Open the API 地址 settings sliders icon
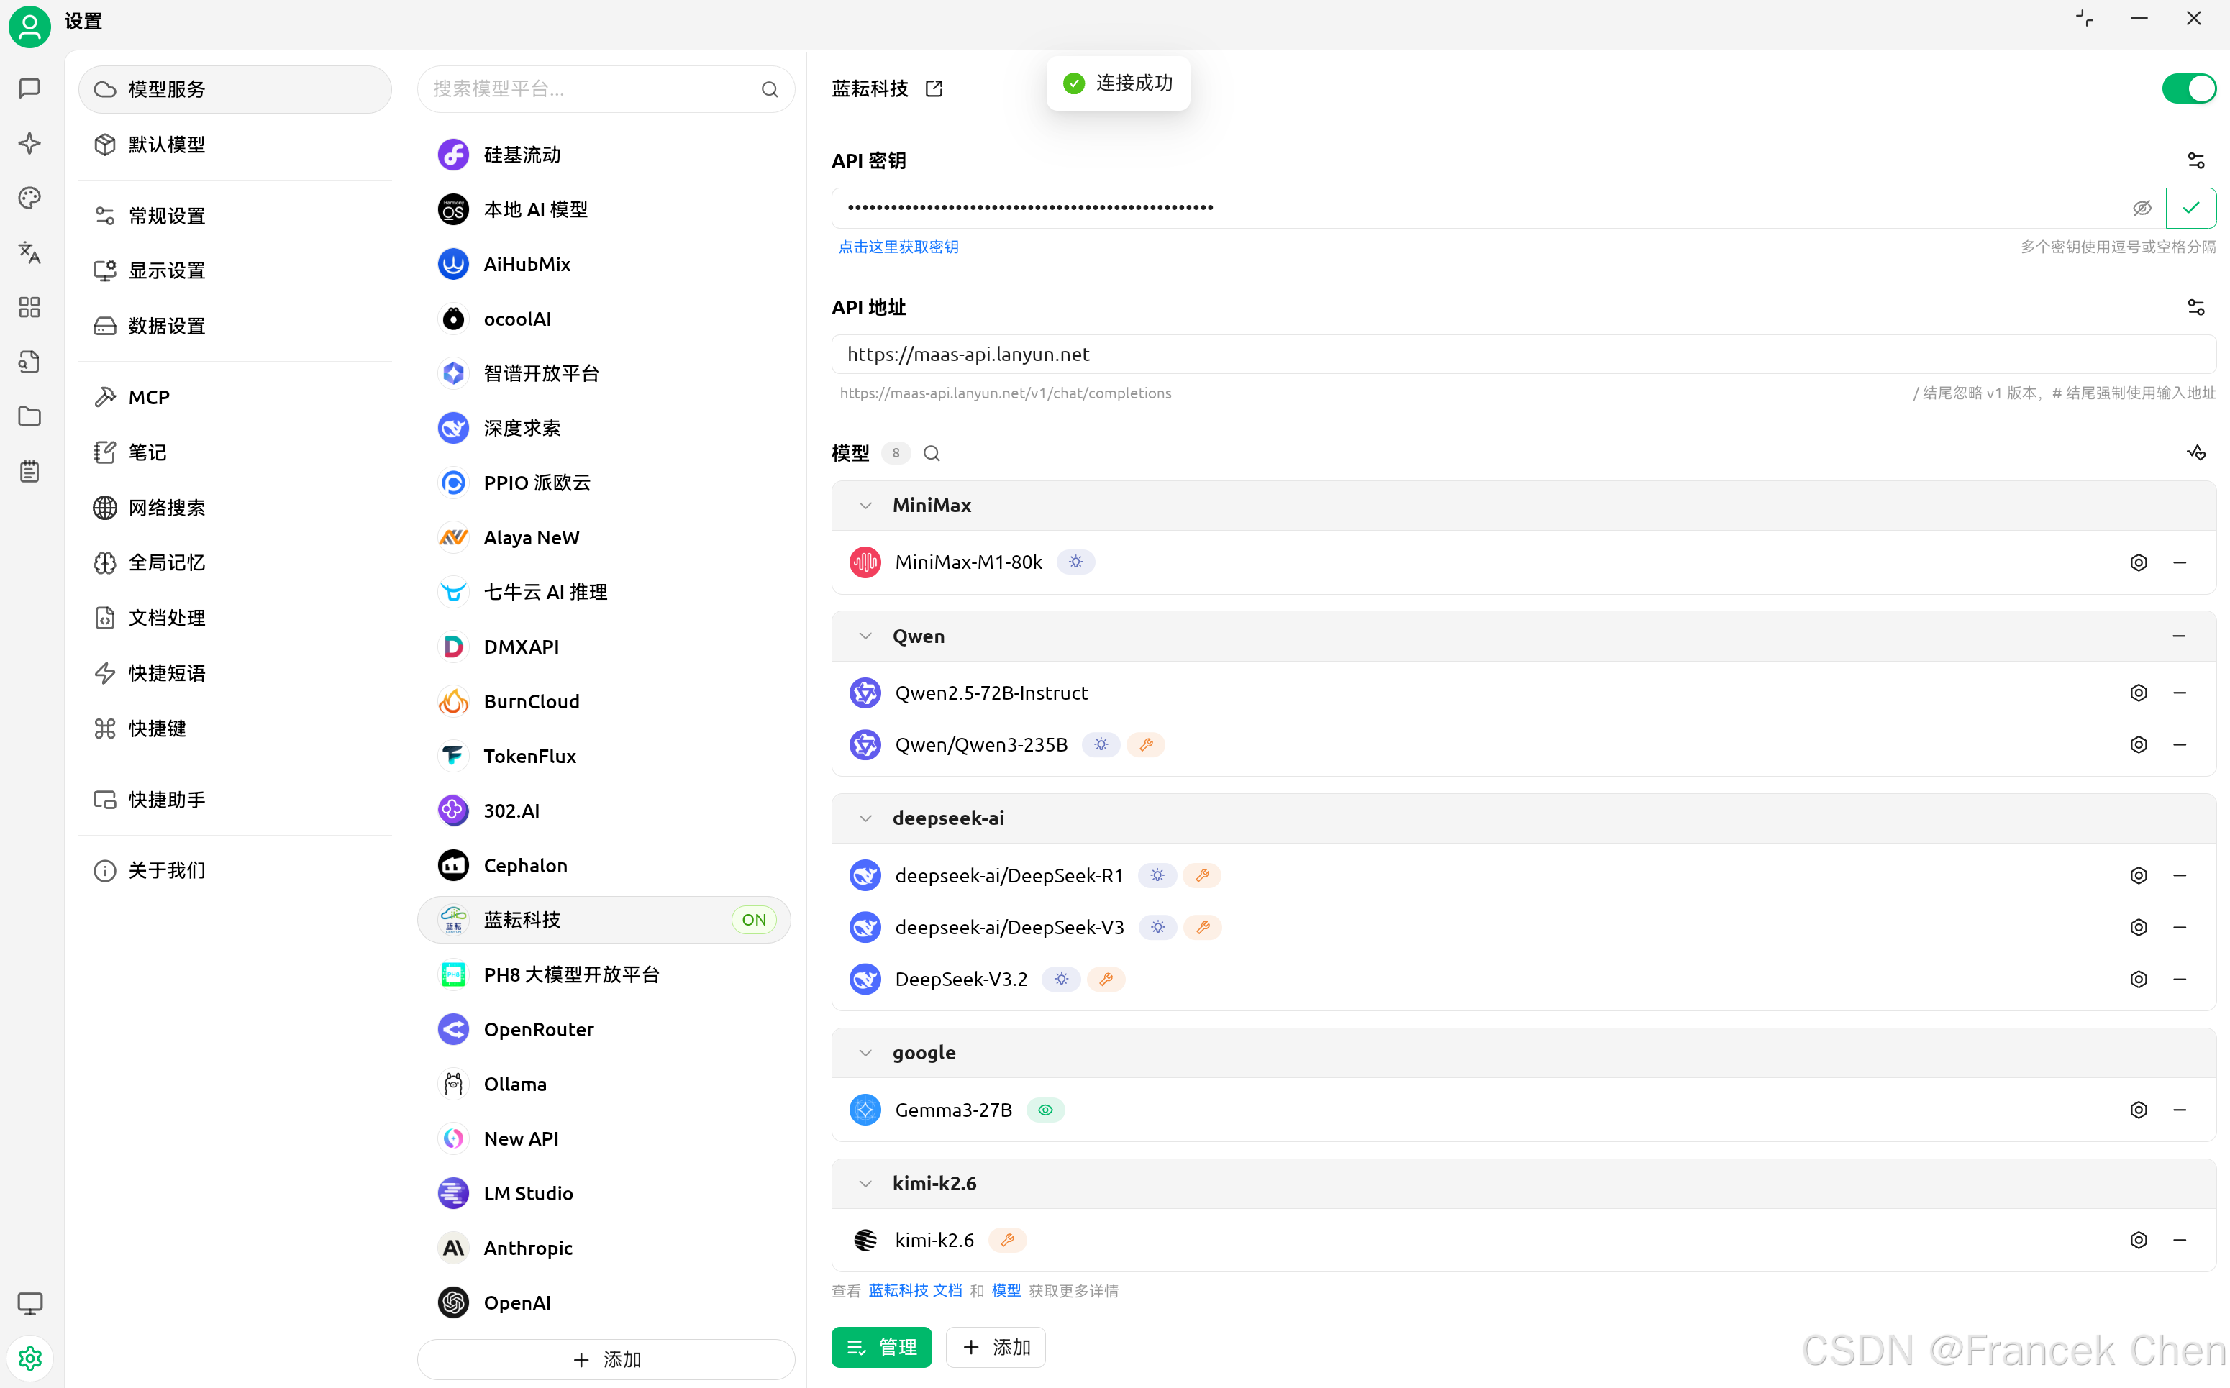The height and width of the screenshot is (1388, 2230). tap(2195, 306)
